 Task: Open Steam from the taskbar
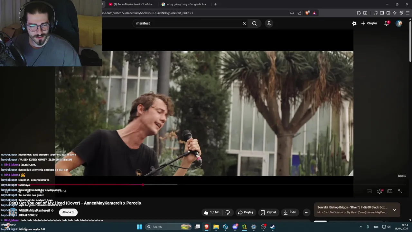pos(272,227)
